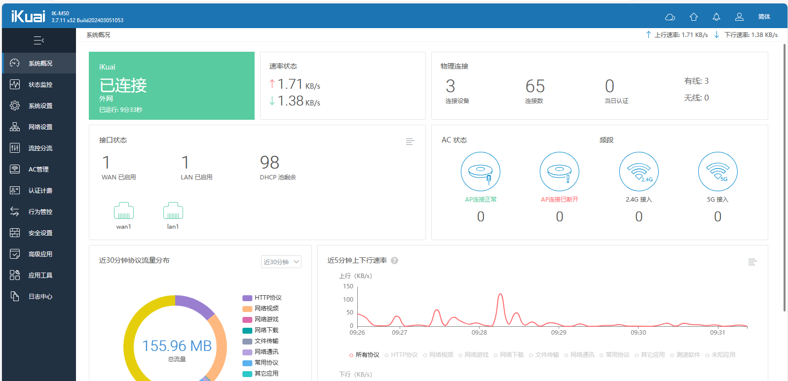Click the 认证计费 sidebar icon
The height and width of the screenshot is (381, 788).
click(15, 190)
